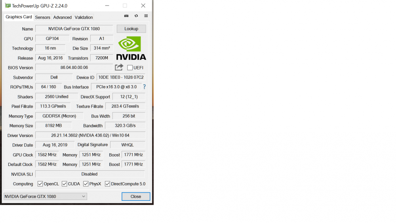The image size is (396, 223).
Task: Toggle the DirectCompute 5.0 checkbox
Action: (108, 184)
